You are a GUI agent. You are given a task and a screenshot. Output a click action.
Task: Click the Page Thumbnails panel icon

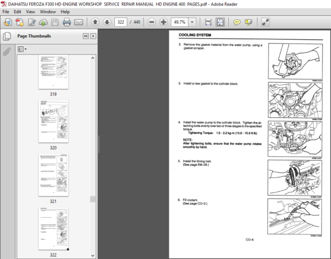[7, 36]
